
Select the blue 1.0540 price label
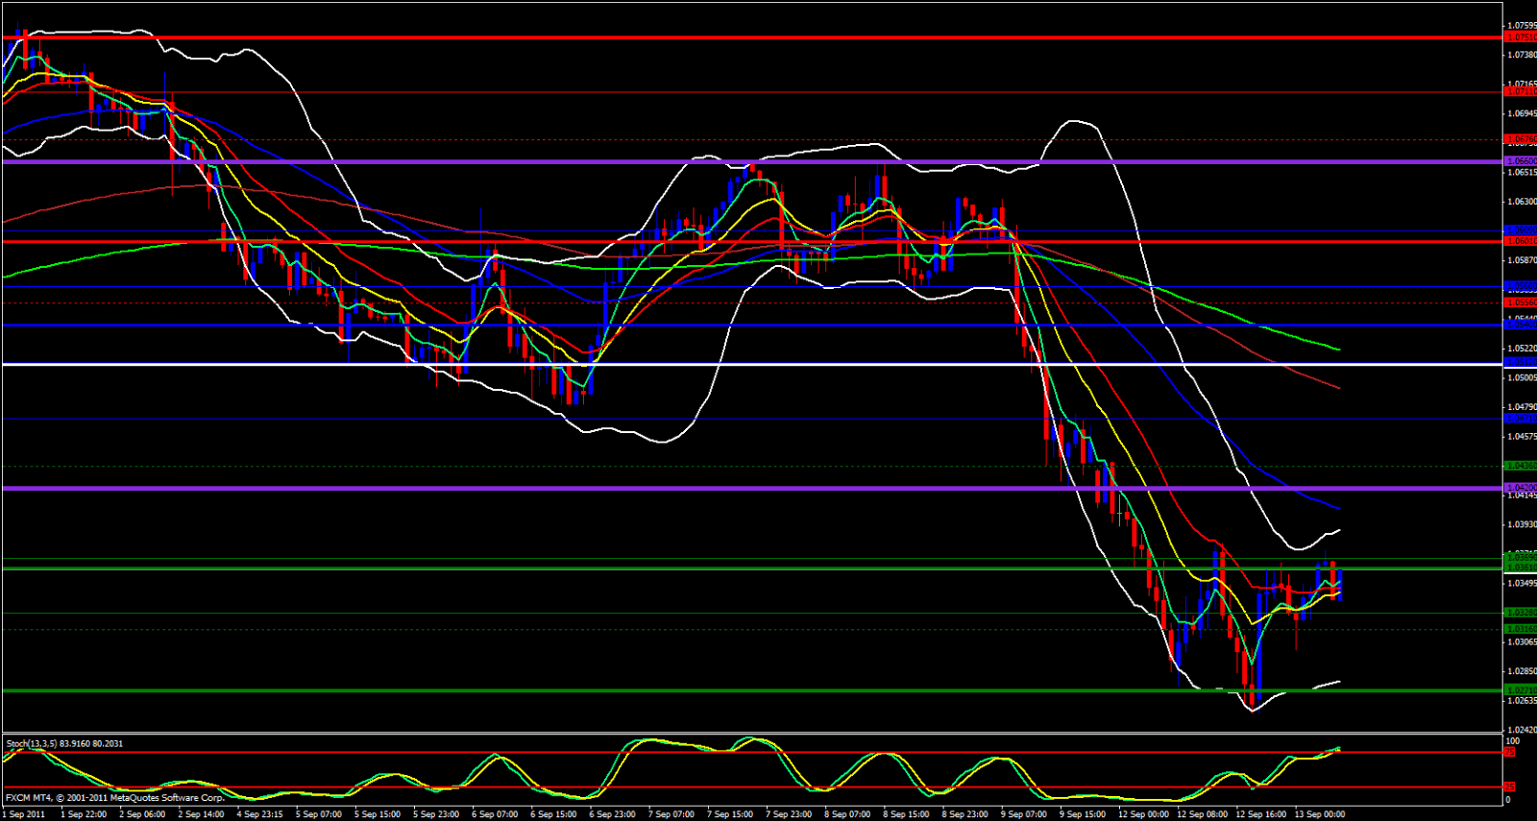pyautogui.click(x=1520, y=325)
